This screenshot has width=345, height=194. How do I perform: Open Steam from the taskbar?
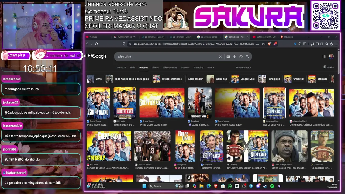(x=265, y=186)
